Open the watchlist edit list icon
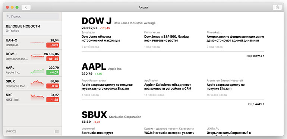This screenshot has width=287, height=139. [x=57, y=131]
